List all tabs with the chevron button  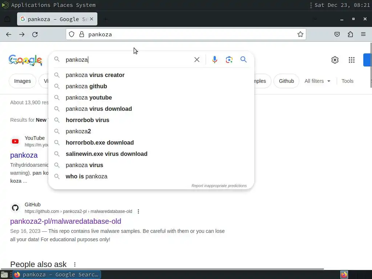[315, 19]
